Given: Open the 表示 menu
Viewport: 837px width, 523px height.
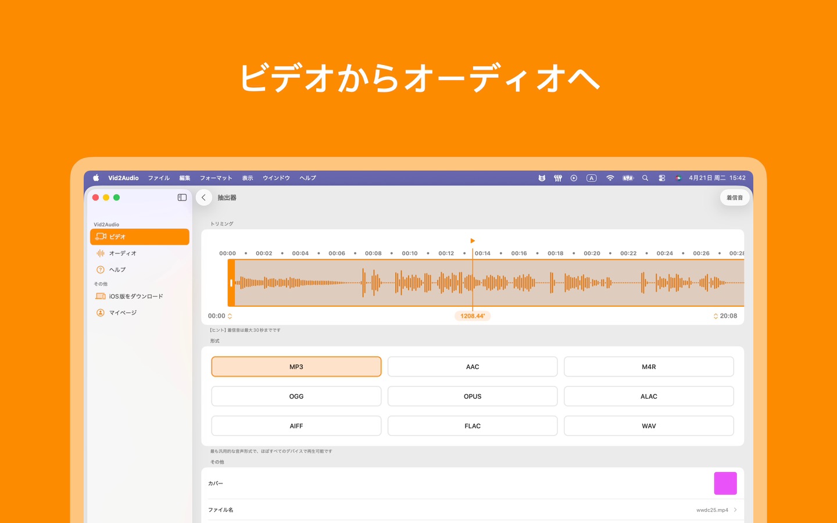Looking at the screenshot, I should tap(248, 178).
